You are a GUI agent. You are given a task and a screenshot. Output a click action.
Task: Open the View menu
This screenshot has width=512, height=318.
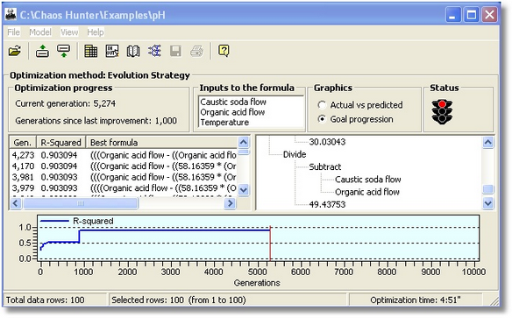click(x=69, y=32)
